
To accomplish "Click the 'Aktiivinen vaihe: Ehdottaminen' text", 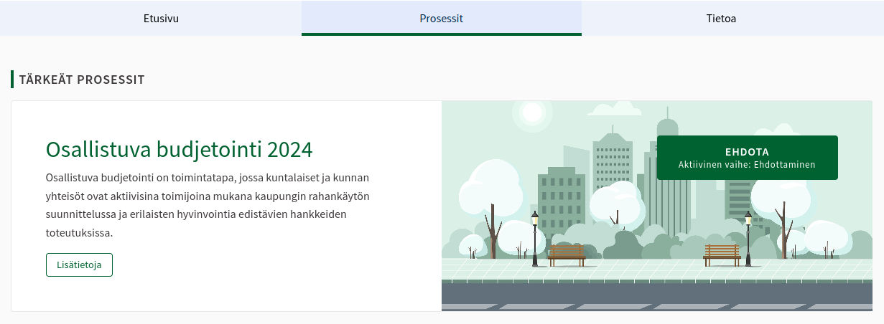I will tap(747, 164).
